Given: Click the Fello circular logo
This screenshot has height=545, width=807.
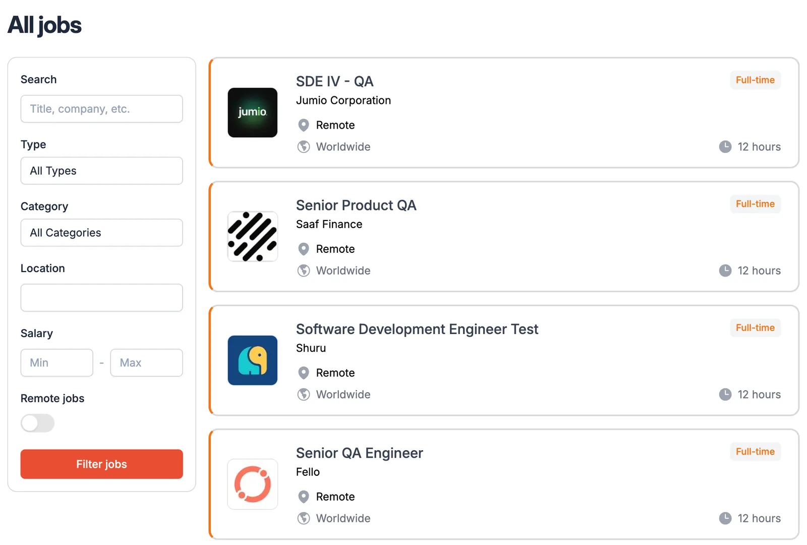Looking at the screenshot, I should pos(252,484).
